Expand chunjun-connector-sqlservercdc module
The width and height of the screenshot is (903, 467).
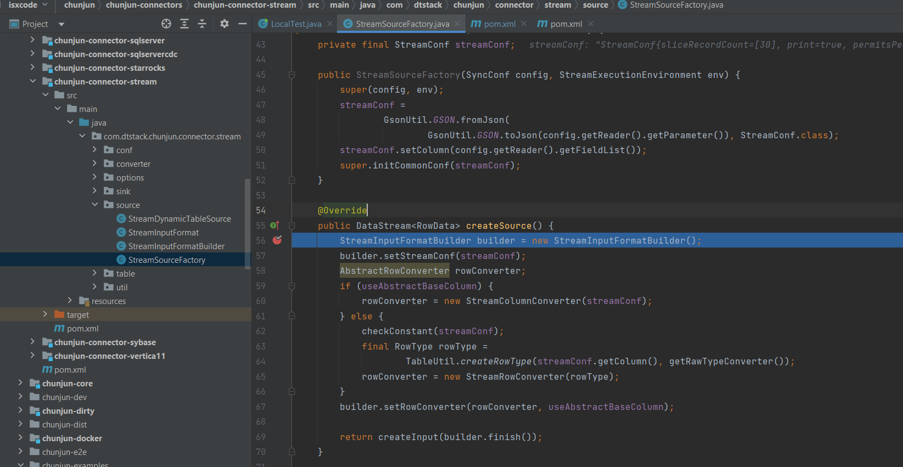[x=32, y=54]
